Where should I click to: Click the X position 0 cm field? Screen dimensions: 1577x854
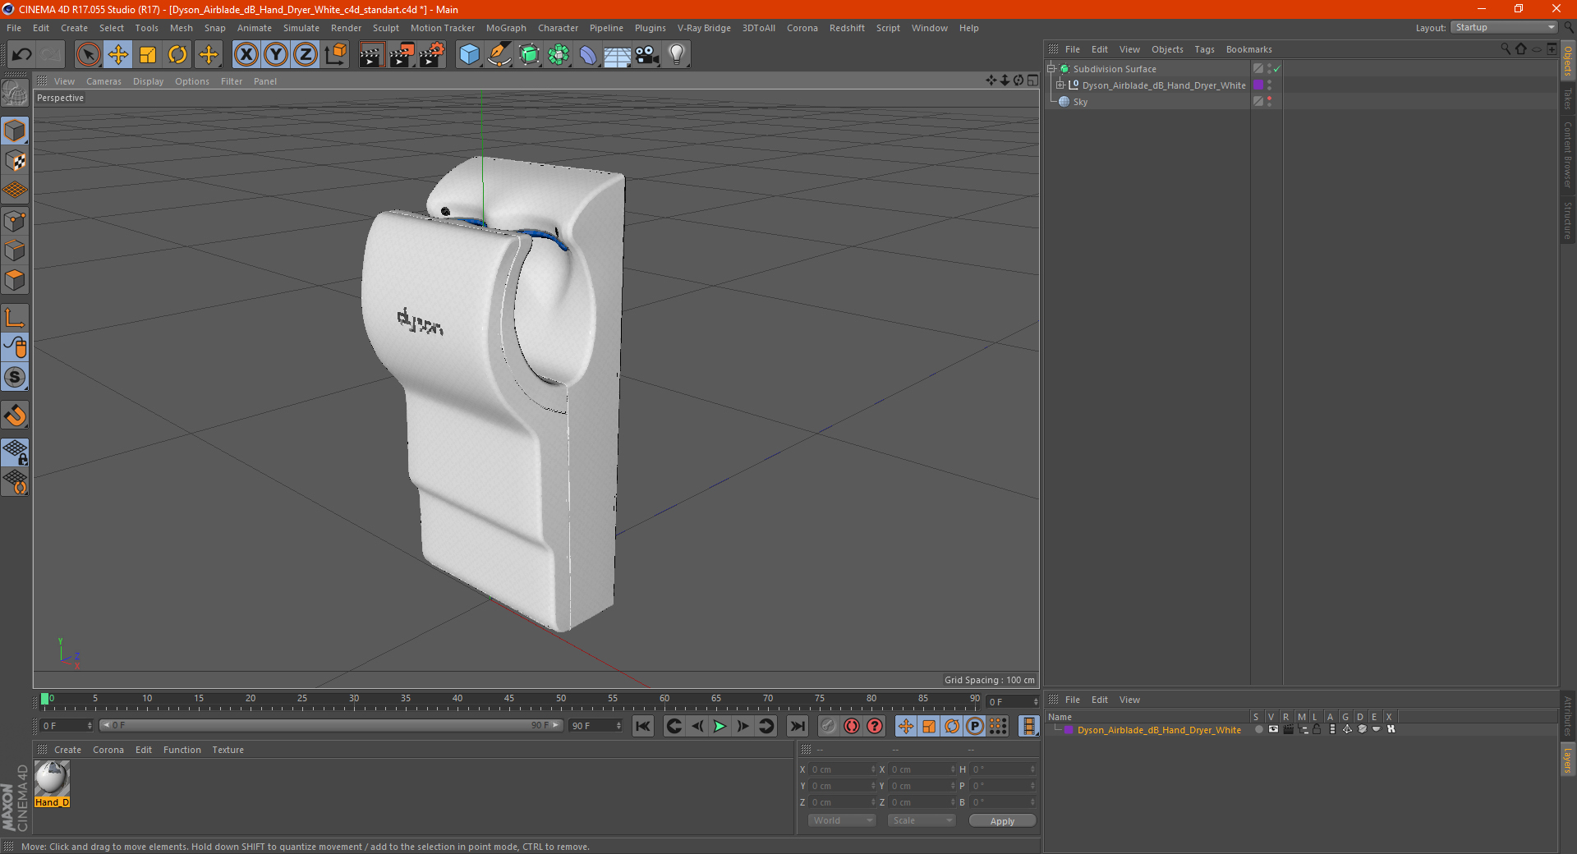click(x=844, y=769)
